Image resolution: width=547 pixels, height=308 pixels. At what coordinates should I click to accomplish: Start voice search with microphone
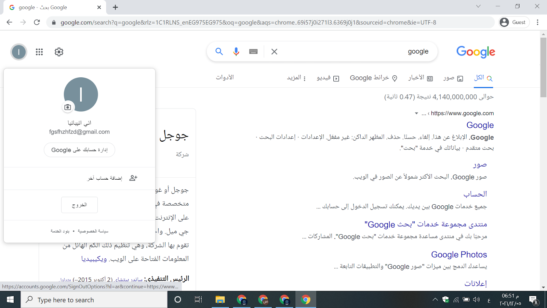[236, 52]
